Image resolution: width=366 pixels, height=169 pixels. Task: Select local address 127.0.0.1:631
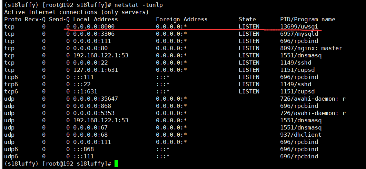coord(96,70)
